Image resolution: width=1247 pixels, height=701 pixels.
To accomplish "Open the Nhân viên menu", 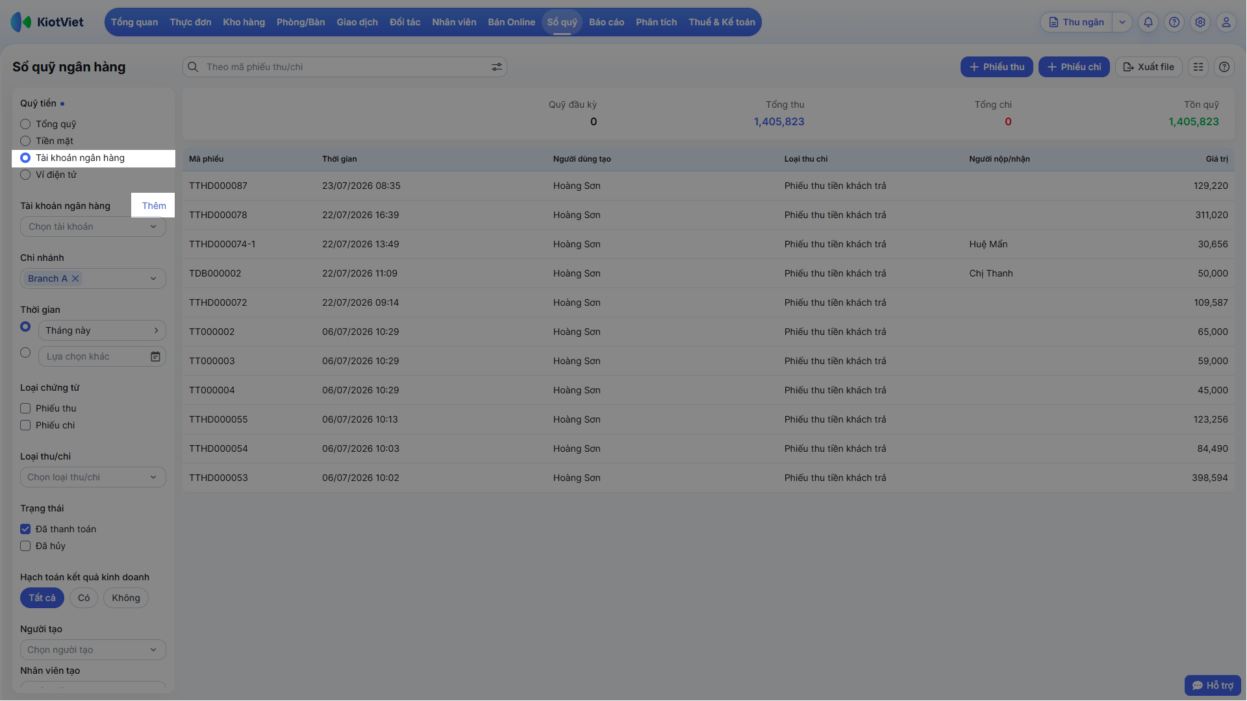I will click(454, 22).
